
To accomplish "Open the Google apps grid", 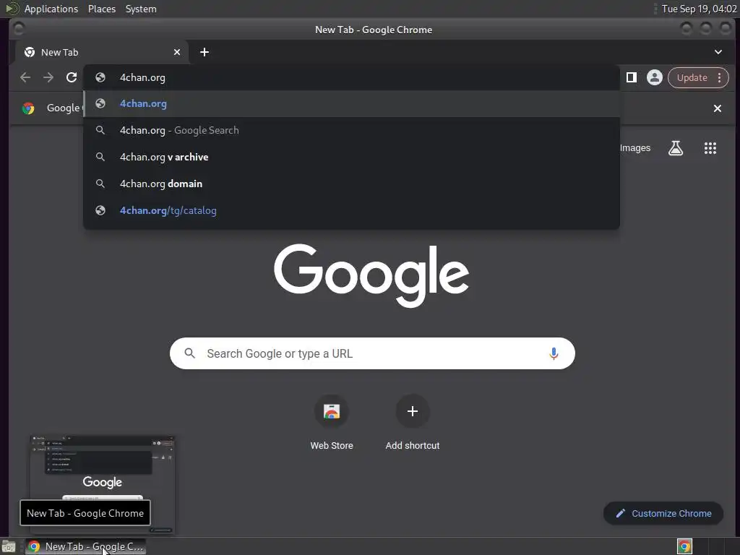I will pos(710,148).
